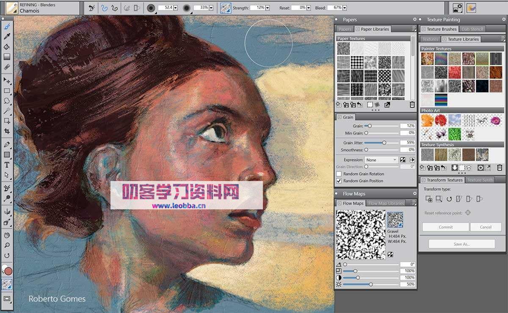The image size is (508, 313).
Task: Enable Random Grain Rotation
Action: (339, 174)
